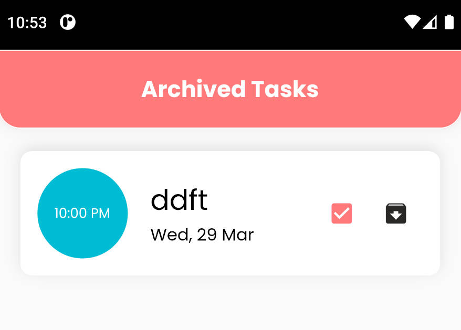Tap the Wi-Fi signal status icon
Viewport: 461px width, 330px height.
tap(412, 22)
